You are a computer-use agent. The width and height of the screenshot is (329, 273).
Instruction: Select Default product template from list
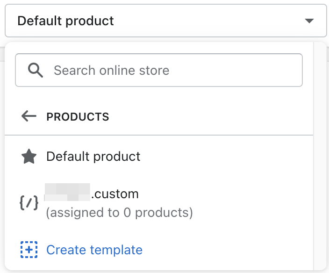93,157
